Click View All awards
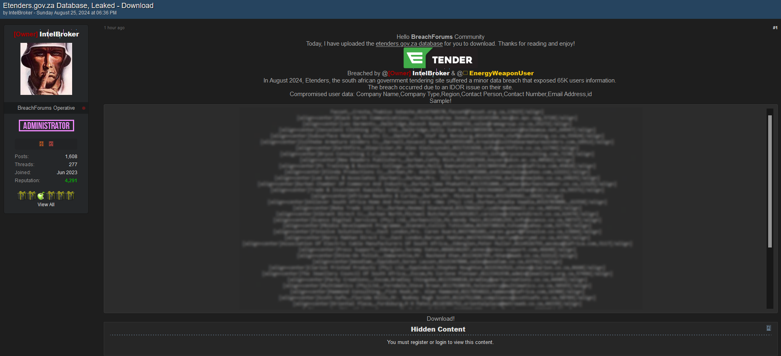The height and width of the screenshot is (356, 781). point(46,205)
